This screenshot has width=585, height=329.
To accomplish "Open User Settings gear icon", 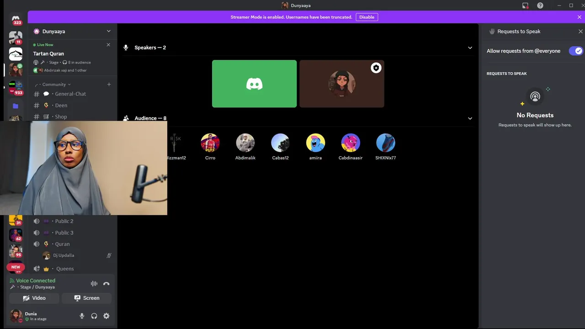I will 106,316.
